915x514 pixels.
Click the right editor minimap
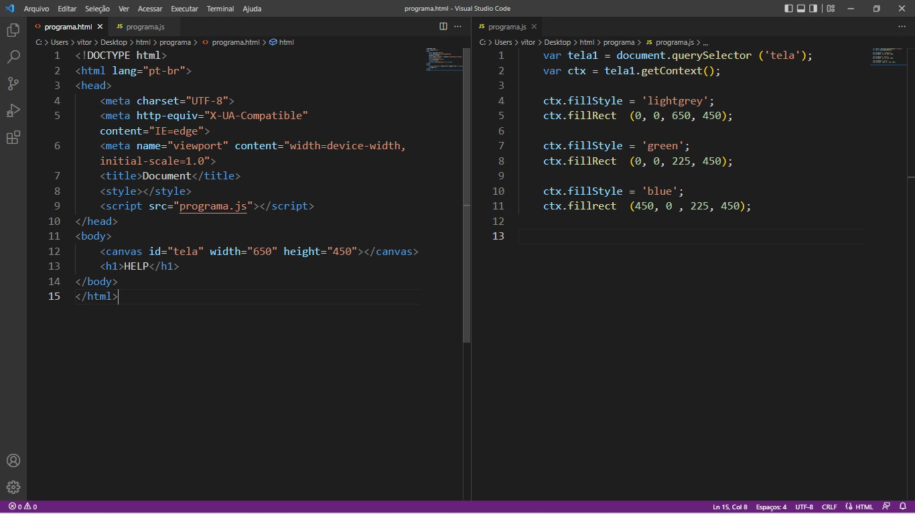[889, 55]
